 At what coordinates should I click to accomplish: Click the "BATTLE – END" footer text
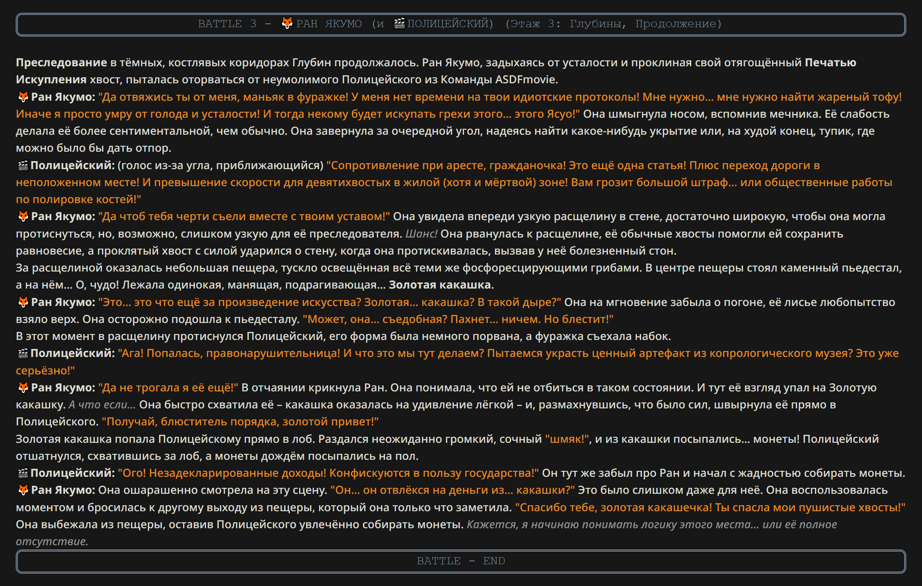coord(461,561)
